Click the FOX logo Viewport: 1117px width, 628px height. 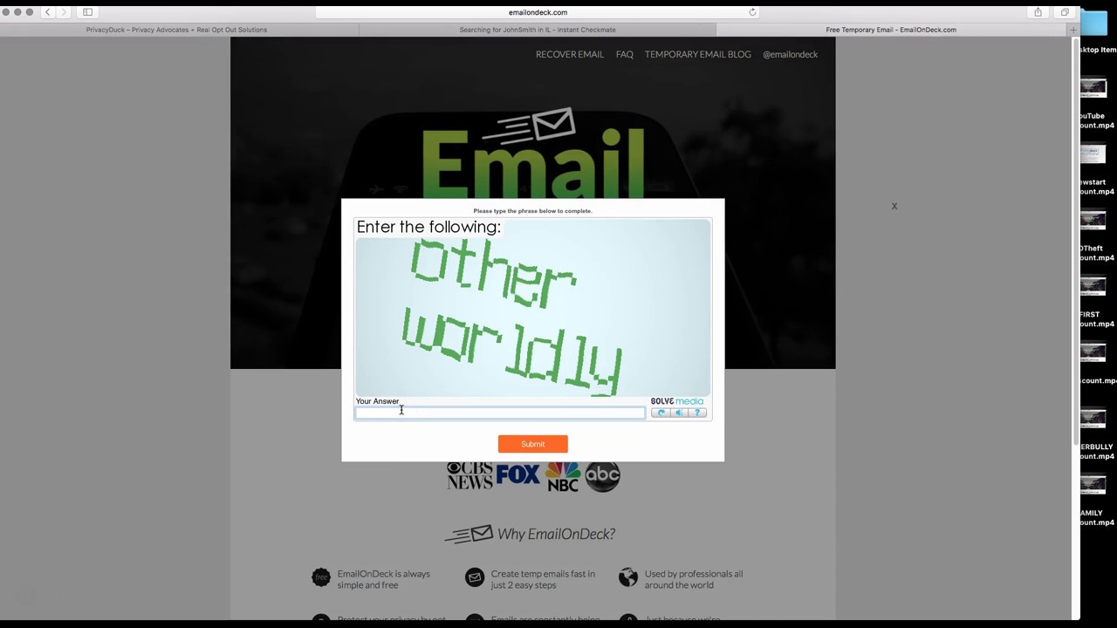click(518, 474)
